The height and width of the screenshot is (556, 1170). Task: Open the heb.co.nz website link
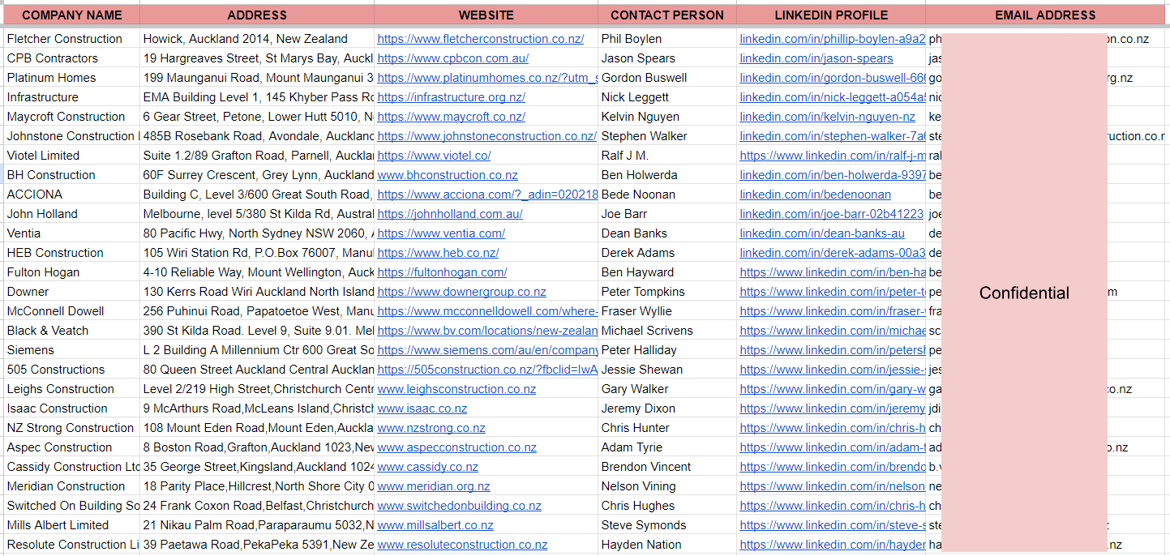point(438,253)
